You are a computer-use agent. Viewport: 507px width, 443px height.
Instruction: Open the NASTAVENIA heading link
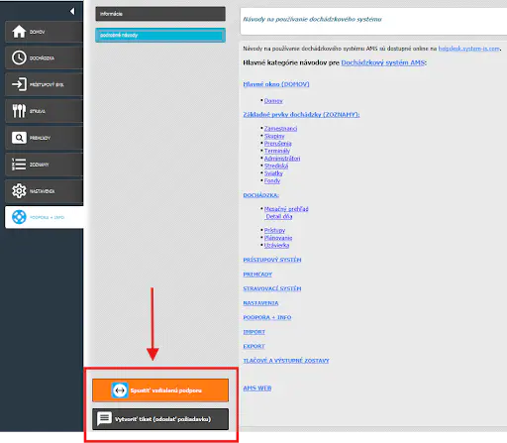pyautogui.click(x=260, y=303)
